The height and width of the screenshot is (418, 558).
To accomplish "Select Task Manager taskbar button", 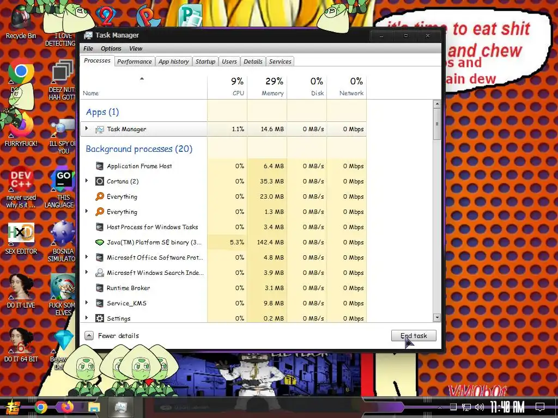I will (x=120, y=407).
